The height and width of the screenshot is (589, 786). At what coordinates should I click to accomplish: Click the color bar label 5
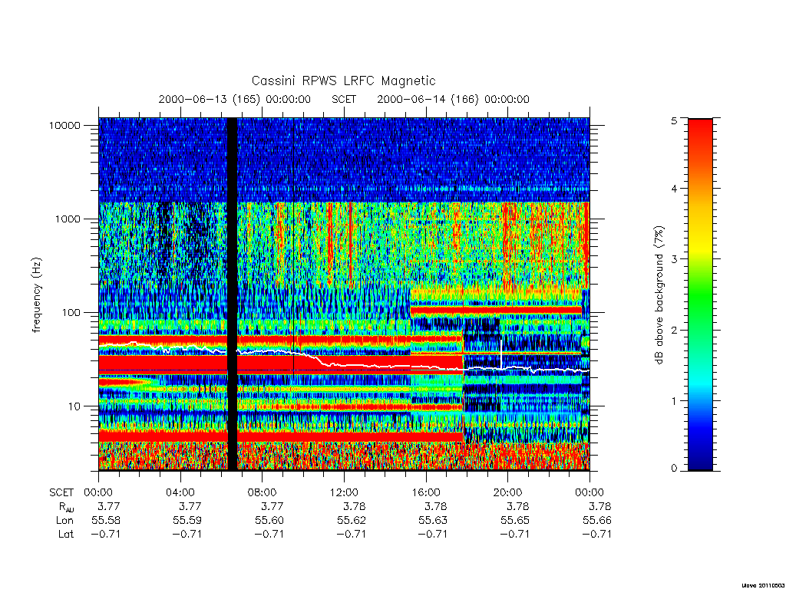click(674, 120)
